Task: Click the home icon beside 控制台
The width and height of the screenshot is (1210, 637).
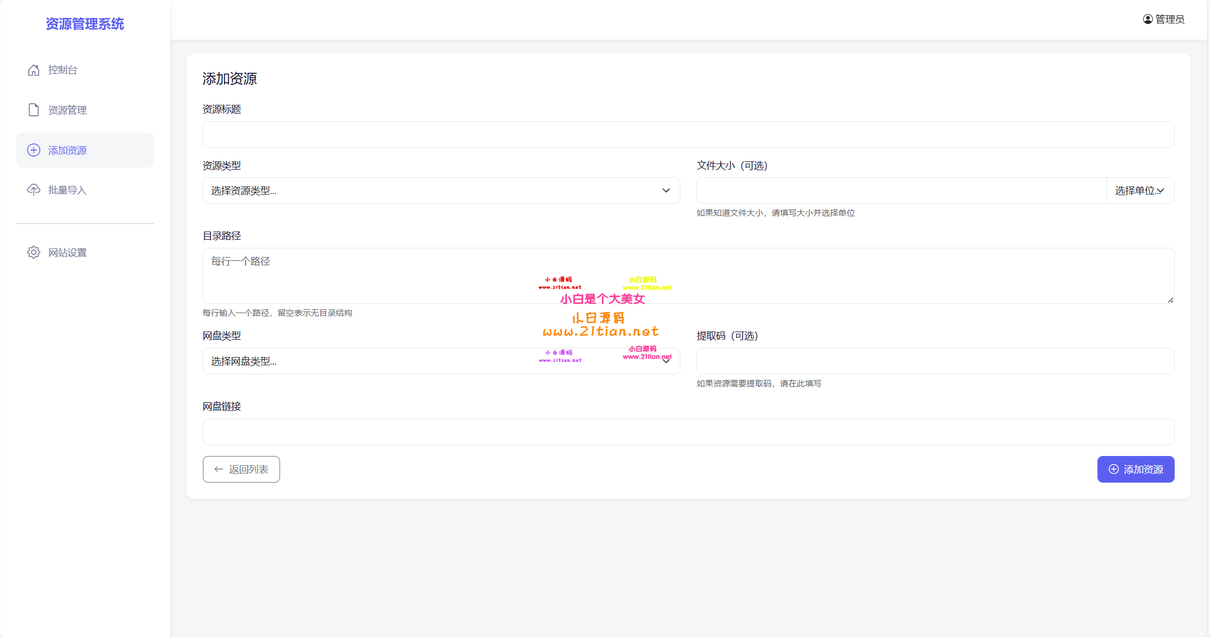Action: pos(34,70)
